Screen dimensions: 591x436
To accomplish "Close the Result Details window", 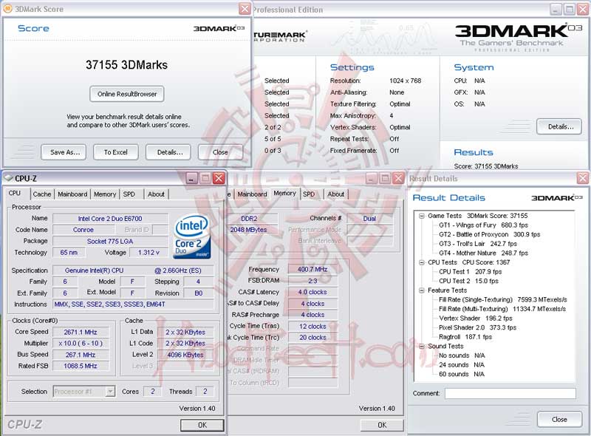I will (x=583, y=178).
